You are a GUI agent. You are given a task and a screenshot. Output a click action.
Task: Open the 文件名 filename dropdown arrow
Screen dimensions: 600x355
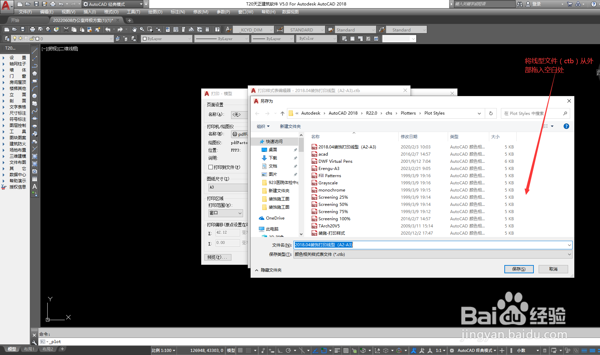coord(569,245)
